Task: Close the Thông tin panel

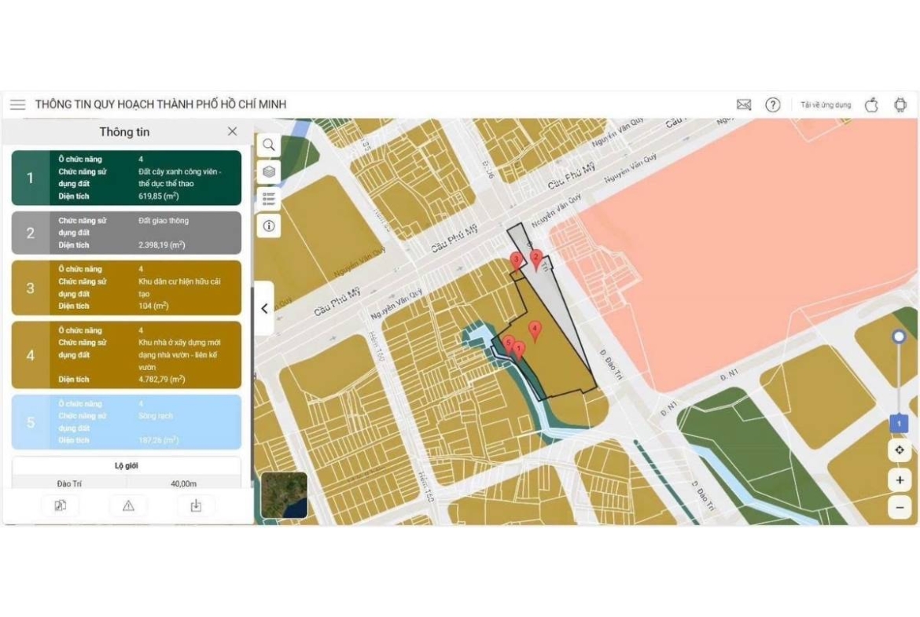Action: [x=232, y=131]
